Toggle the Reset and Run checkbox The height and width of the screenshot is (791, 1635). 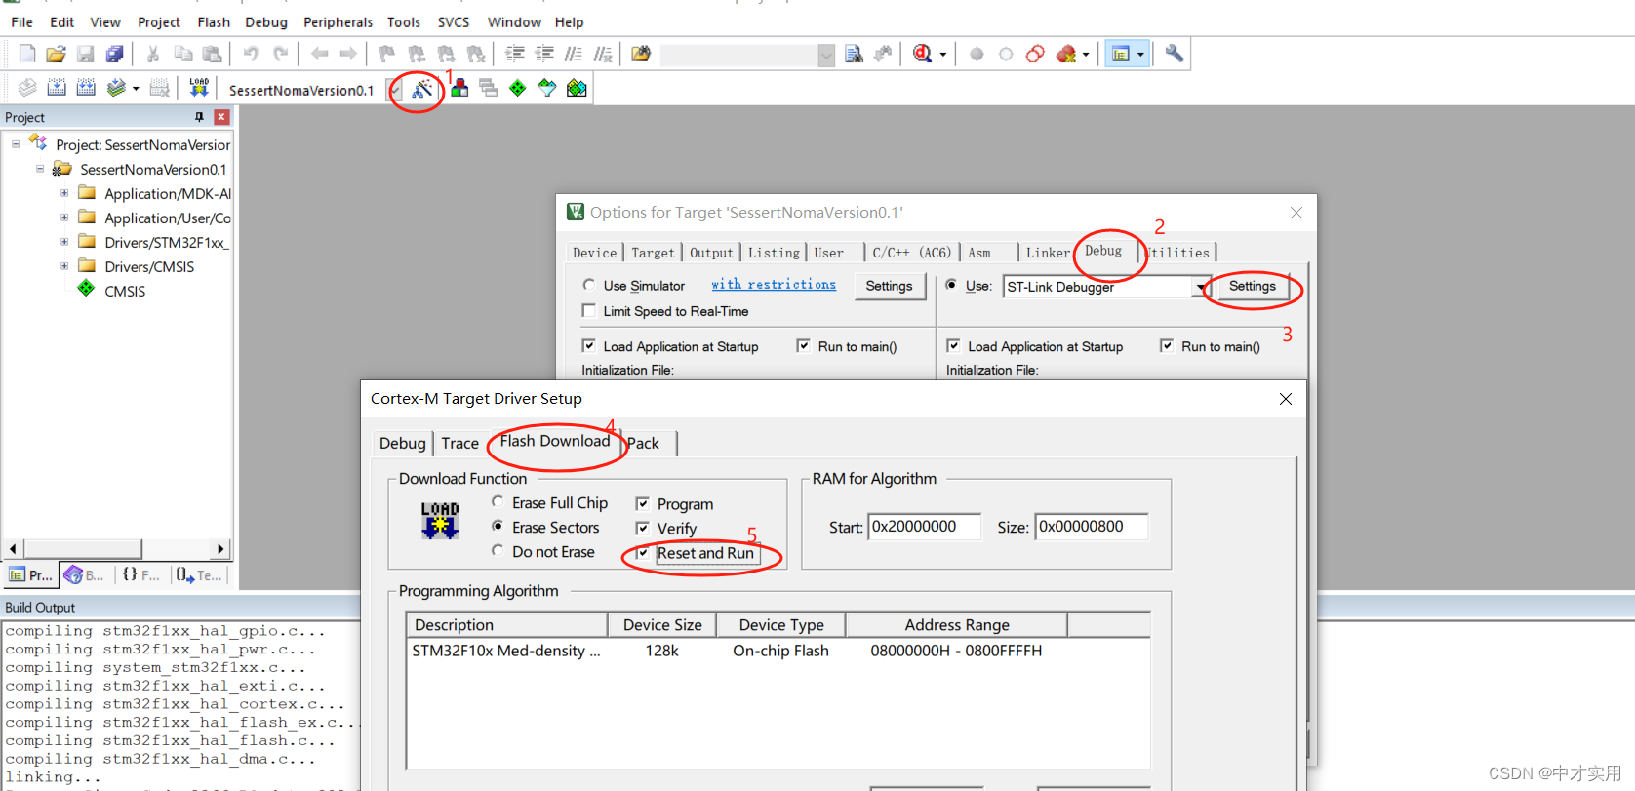643,552
